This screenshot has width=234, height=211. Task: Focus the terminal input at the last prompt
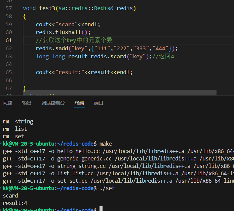(101, 209)
